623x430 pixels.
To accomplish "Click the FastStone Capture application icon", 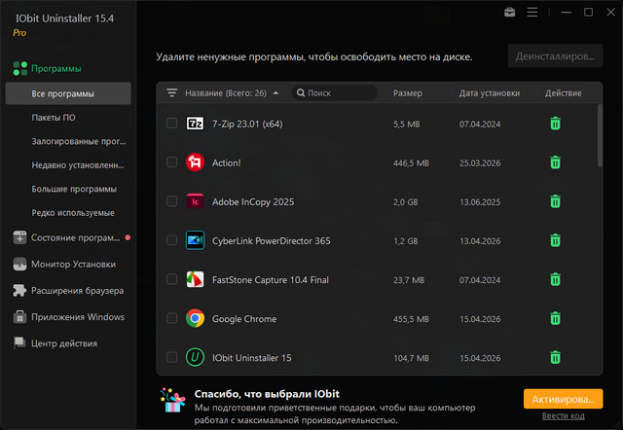I will pos(195,279).
